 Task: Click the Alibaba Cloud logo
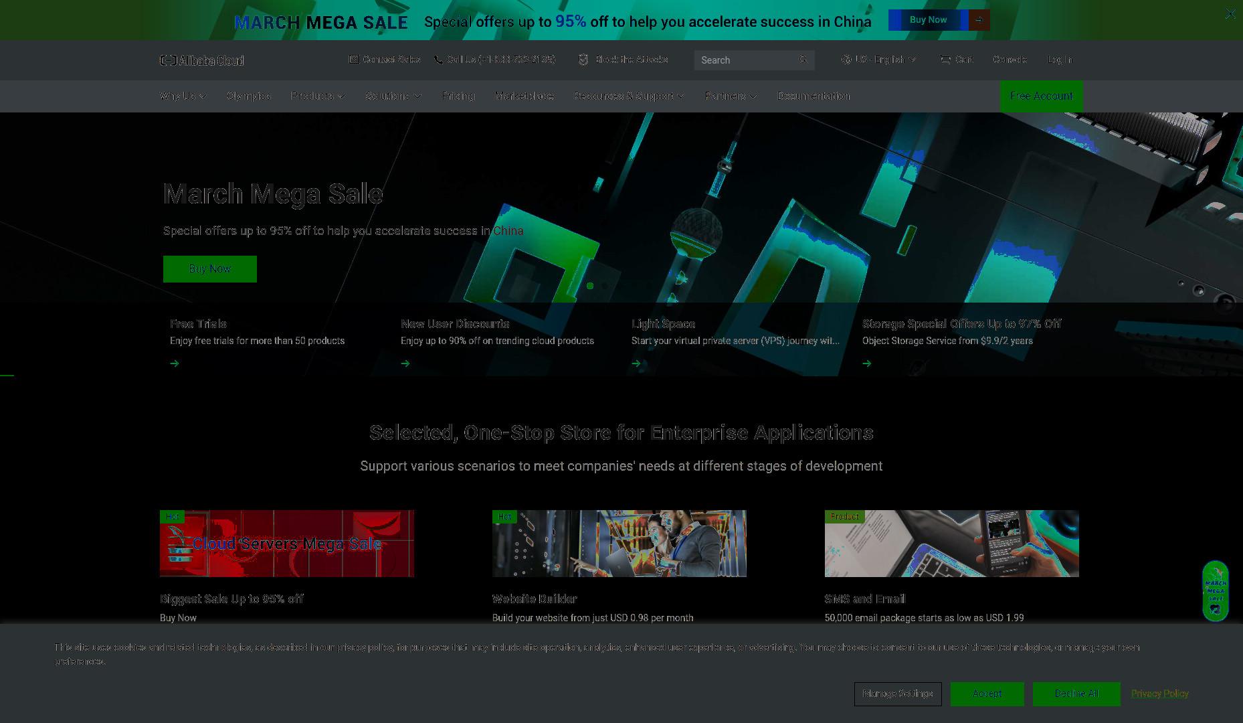tap(202, 60)
